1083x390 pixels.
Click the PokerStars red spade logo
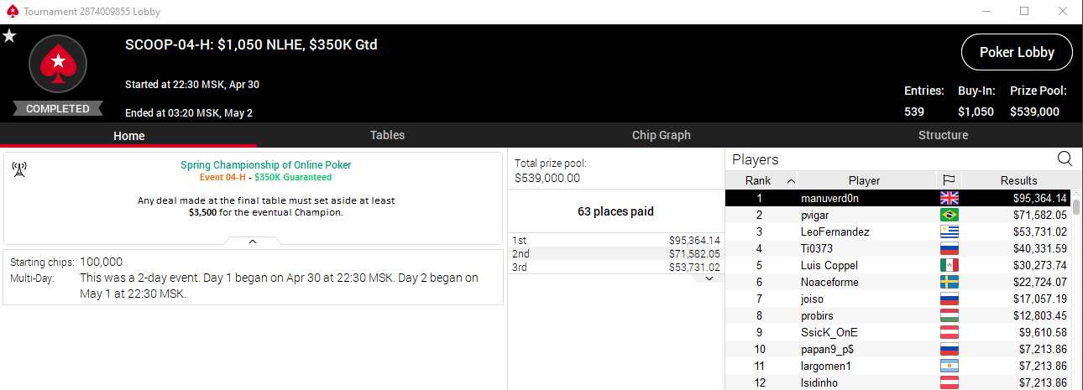pyautogui.click(x=58, y=63)
